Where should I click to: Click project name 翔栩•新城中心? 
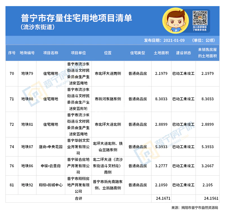click(51, 185)
